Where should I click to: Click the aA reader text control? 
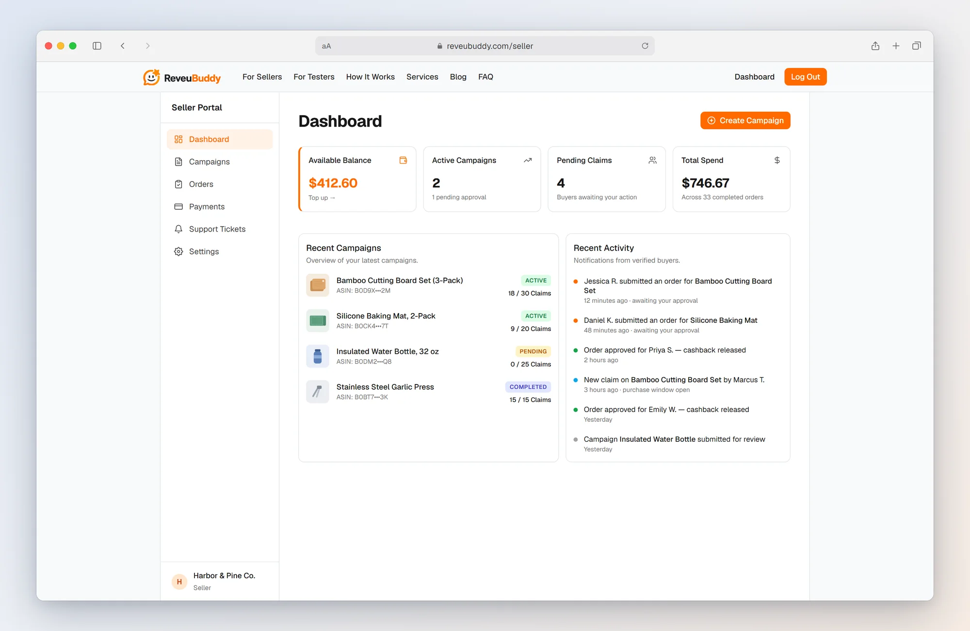pyautogui.click(x=326, y=46)
